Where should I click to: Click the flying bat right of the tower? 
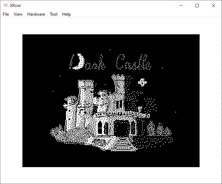point(143,82)
